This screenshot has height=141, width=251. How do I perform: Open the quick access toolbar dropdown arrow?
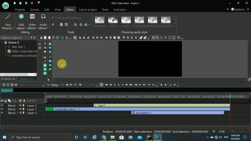click(39, 3)
